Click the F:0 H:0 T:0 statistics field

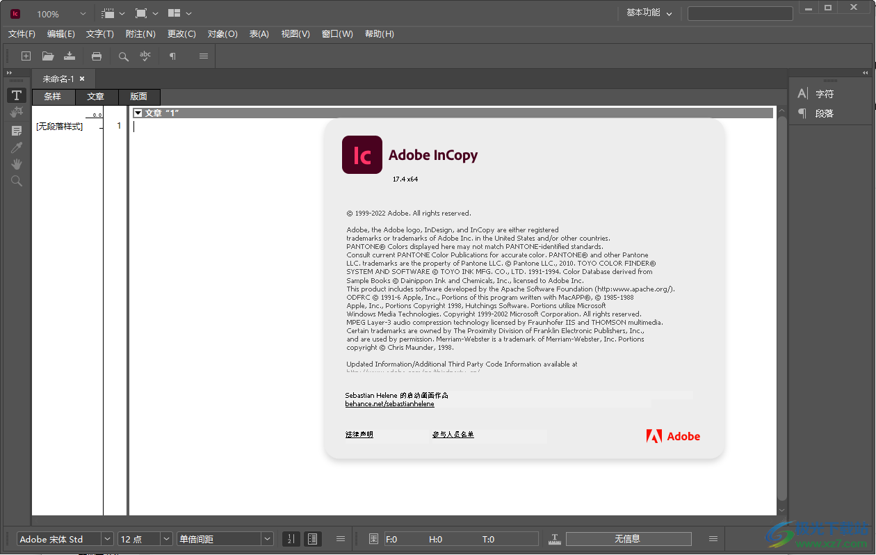point(462,539)
